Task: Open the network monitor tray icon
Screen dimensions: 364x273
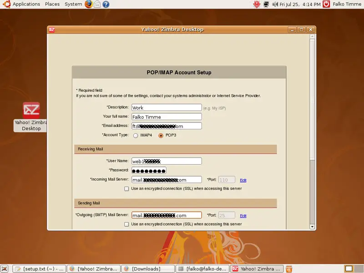Action: 266,4
